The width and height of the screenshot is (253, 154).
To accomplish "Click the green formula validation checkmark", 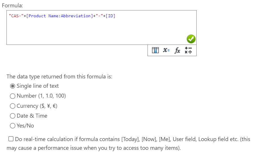I will pos(191,39).
